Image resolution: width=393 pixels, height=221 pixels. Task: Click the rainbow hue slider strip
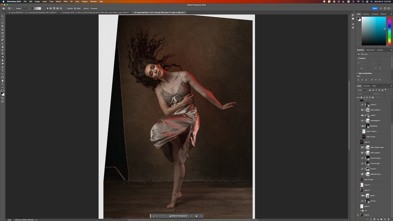coord(389,31)
